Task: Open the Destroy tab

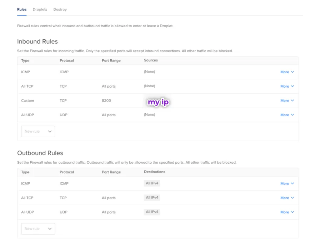Action: (x=60, y=9)
